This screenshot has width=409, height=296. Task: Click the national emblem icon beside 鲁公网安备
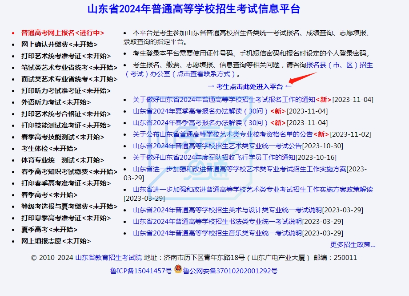click(x=178, y=270)
